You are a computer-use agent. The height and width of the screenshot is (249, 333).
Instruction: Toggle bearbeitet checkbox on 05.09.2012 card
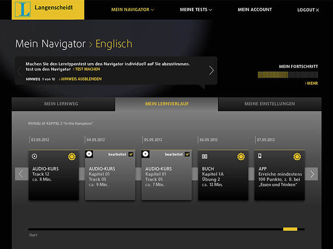coord(187,154)
